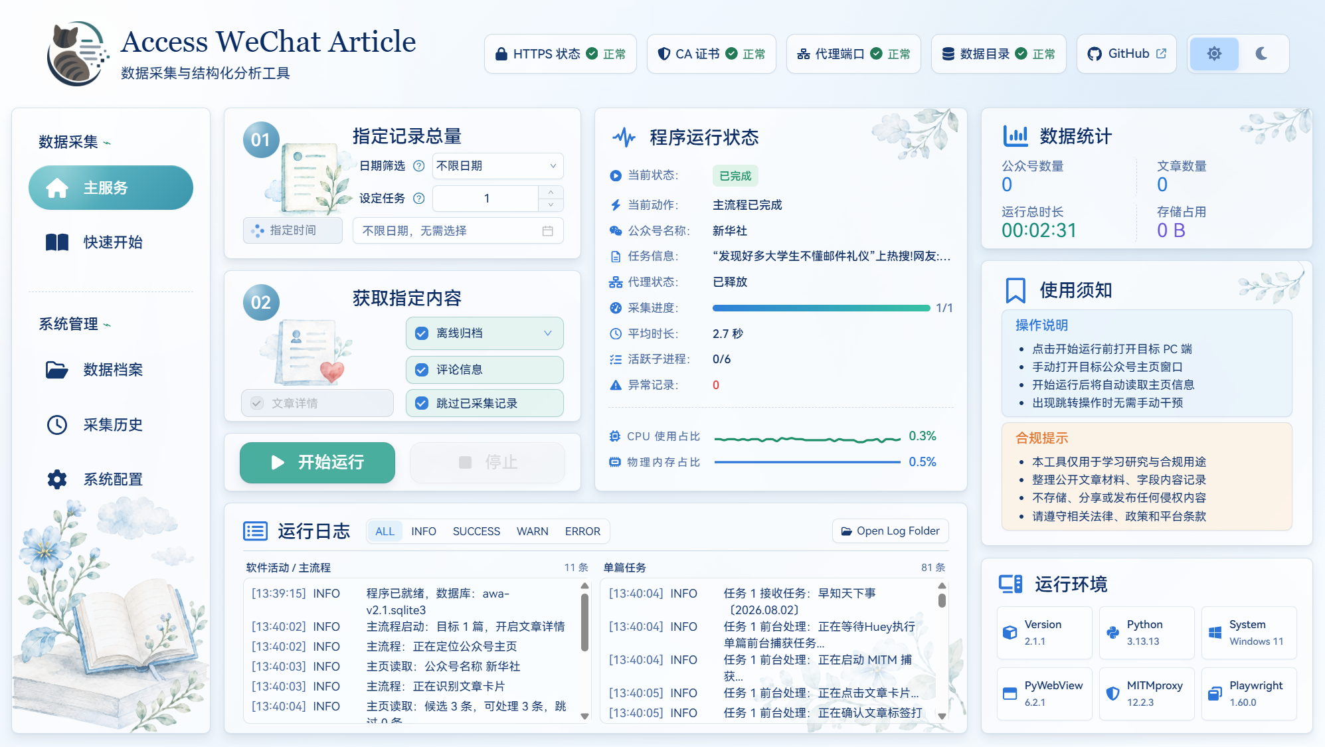Screen dimensions: 1325x747
Task: Select the INFO log filter tab
Action: 424,531
